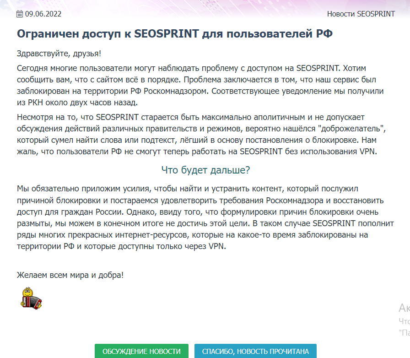The width and height of the screenshot is (410, 358).
Task: Click the calendar icon beside the date
Action: coord(20,14)
